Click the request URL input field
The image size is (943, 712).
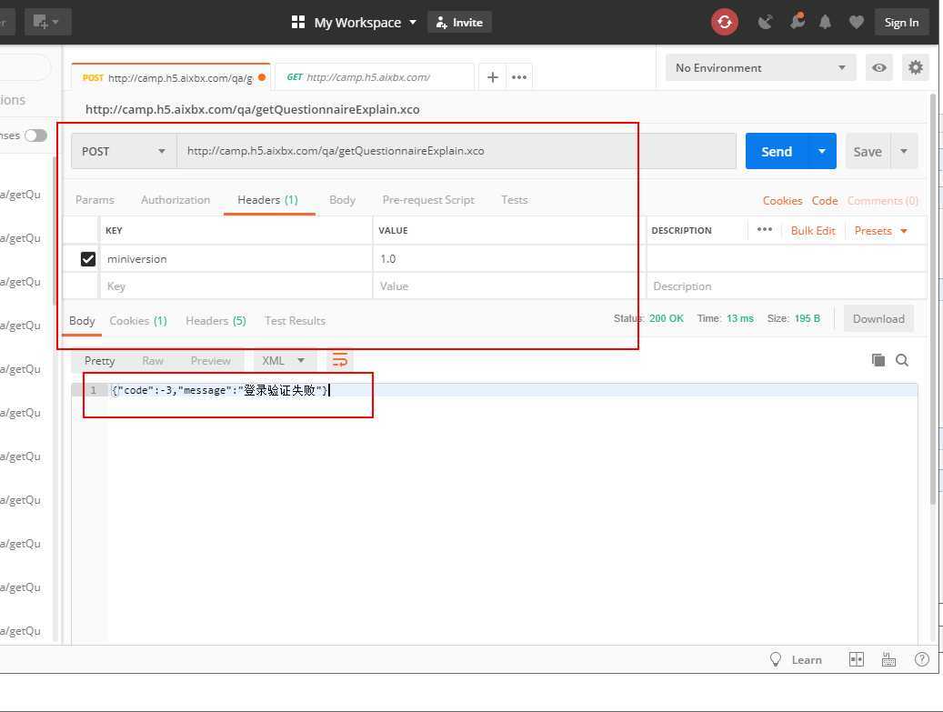456,151
